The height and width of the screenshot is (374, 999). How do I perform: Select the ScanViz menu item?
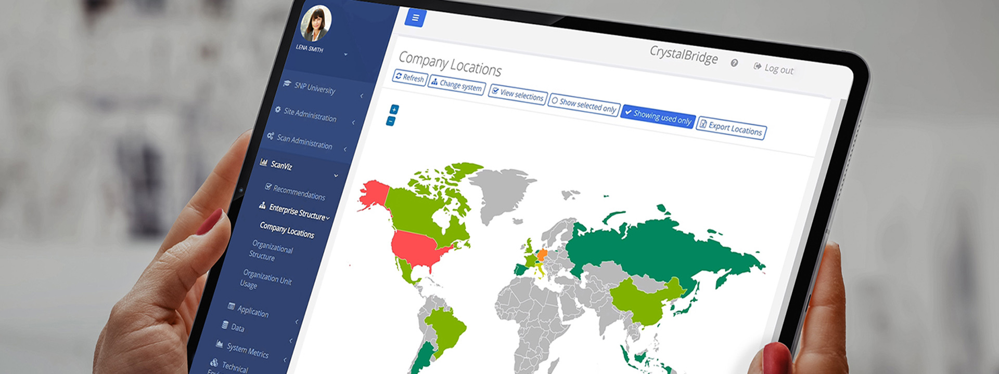point(281,165)
